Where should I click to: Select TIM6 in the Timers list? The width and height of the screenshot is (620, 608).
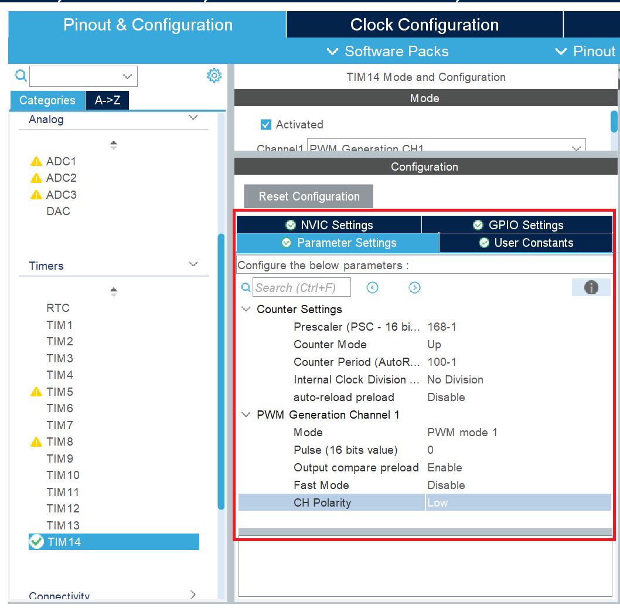(59, 408)
